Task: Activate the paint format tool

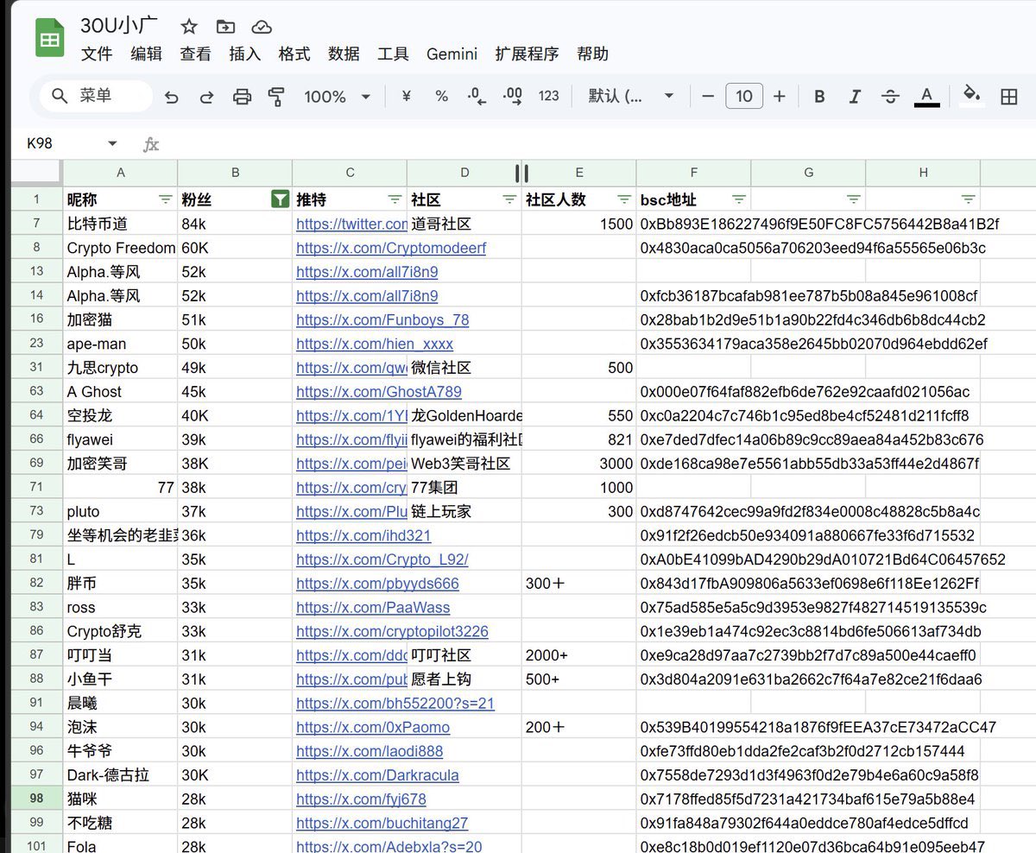Action: pyautogui.click(x=277, y=97)
